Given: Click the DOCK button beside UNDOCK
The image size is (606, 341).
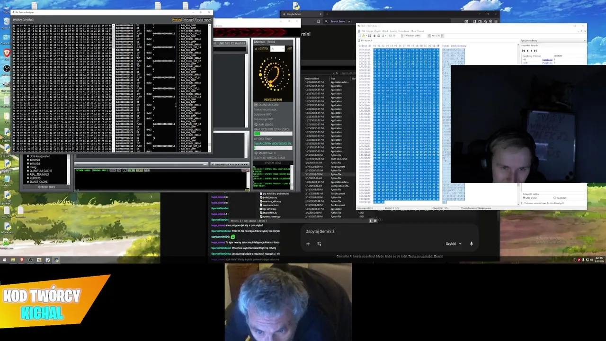Looking at the screenshot, I should [271, 42].
